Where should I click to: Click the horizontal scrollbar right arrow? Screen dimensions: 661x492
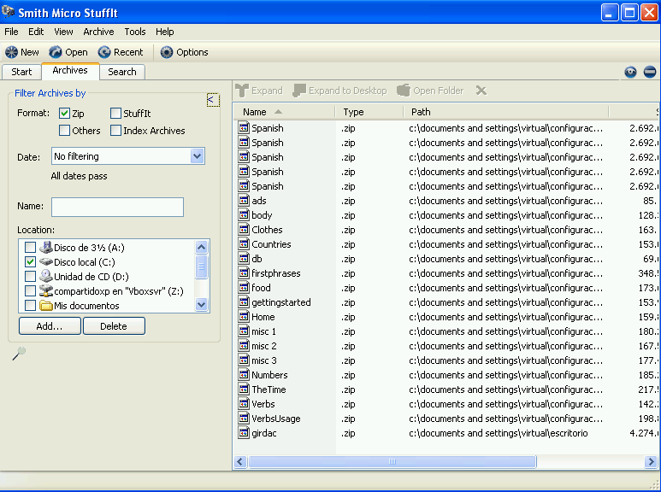pyautogui.click(x=651, y=461)
